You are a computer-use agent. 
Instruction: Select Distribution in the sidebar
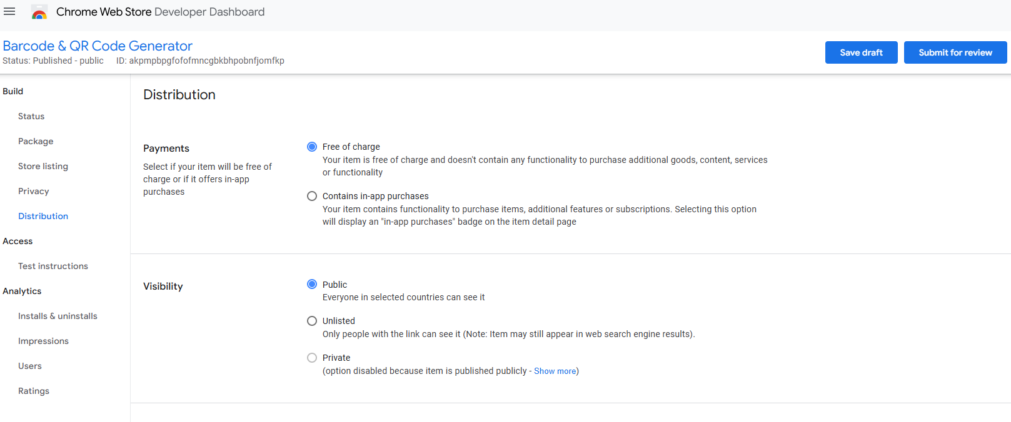pyautogui.click(x=43, y=216)
